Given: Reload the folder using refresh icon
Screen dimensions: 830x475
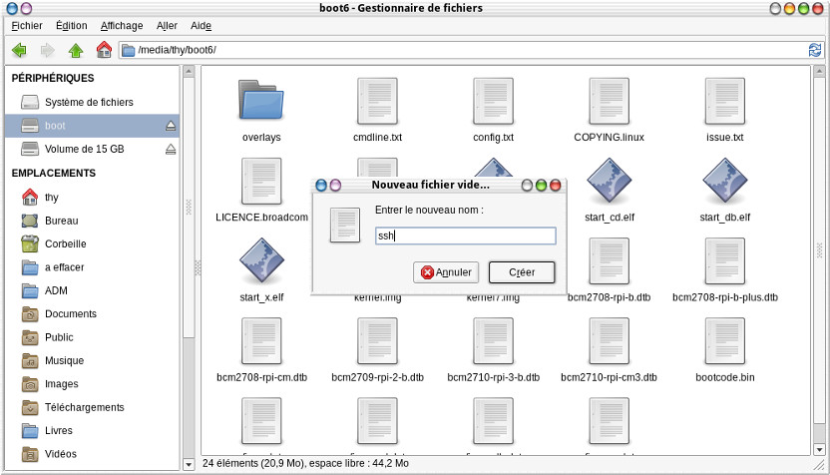Looking at the screenshot, I should pyautogui.click(x=815, y=50).
